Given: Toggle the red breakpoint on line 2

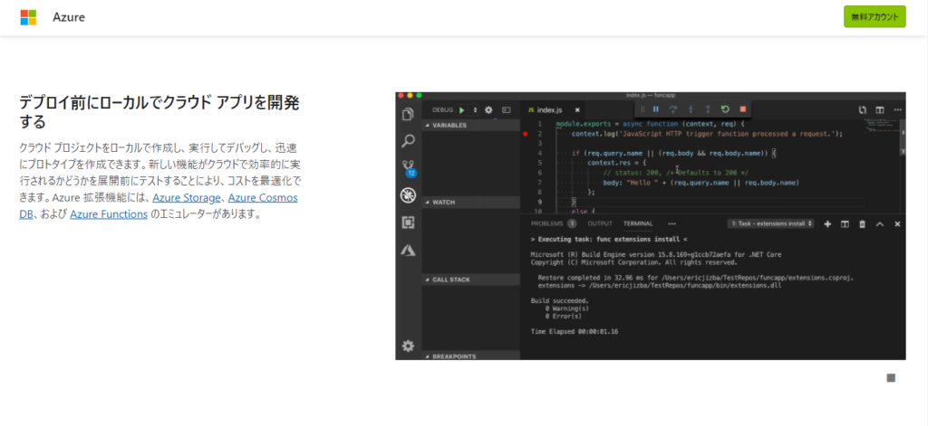Looking at the screenshot, I should 525,134.
